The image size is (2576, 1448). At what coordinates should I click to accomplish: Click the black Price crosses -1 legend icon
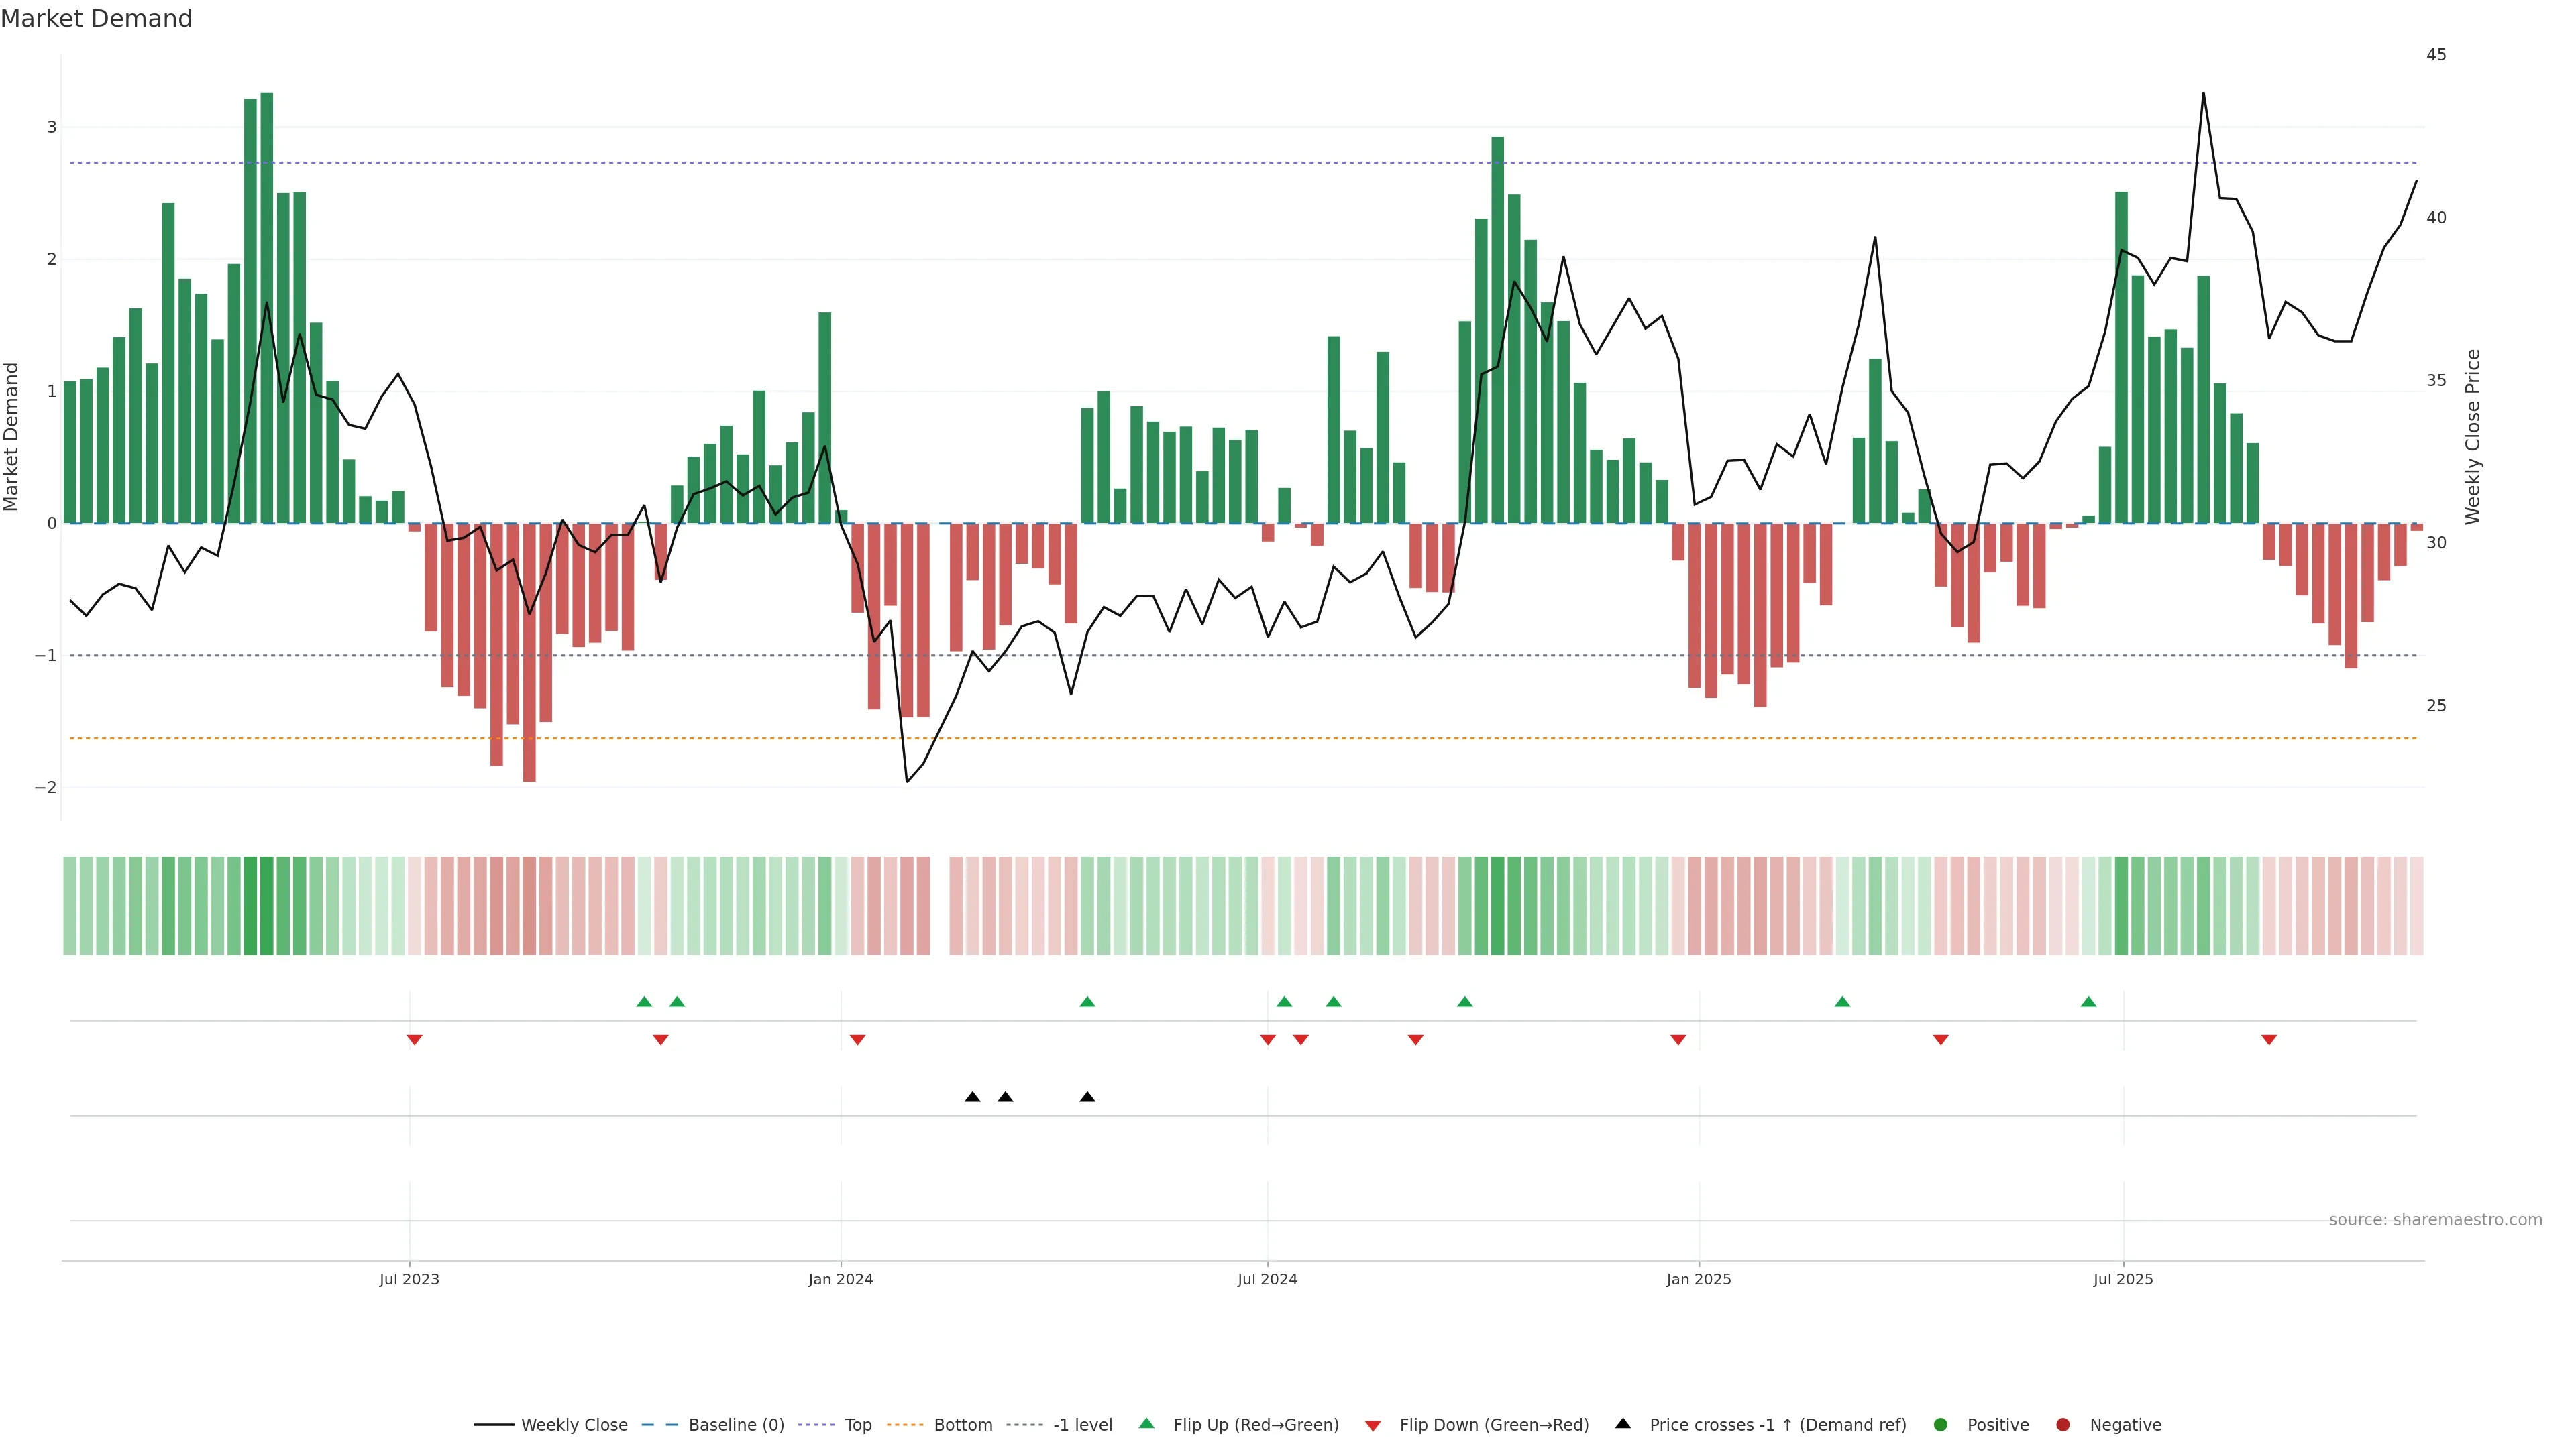point(1623,1423)
